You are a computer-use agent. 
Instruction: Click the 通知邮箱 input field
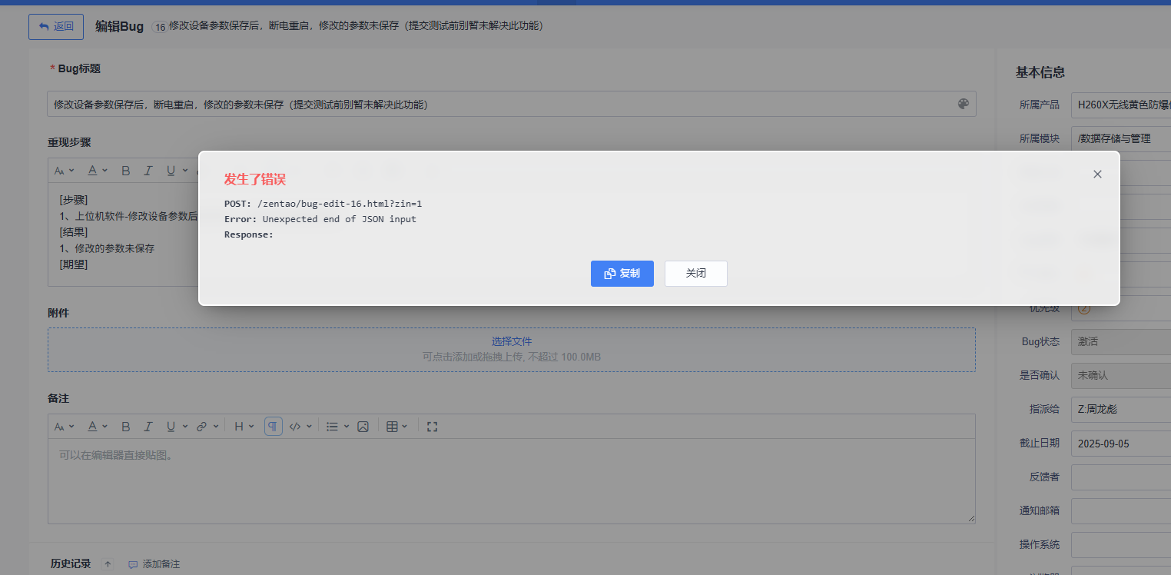(1121, 510)
